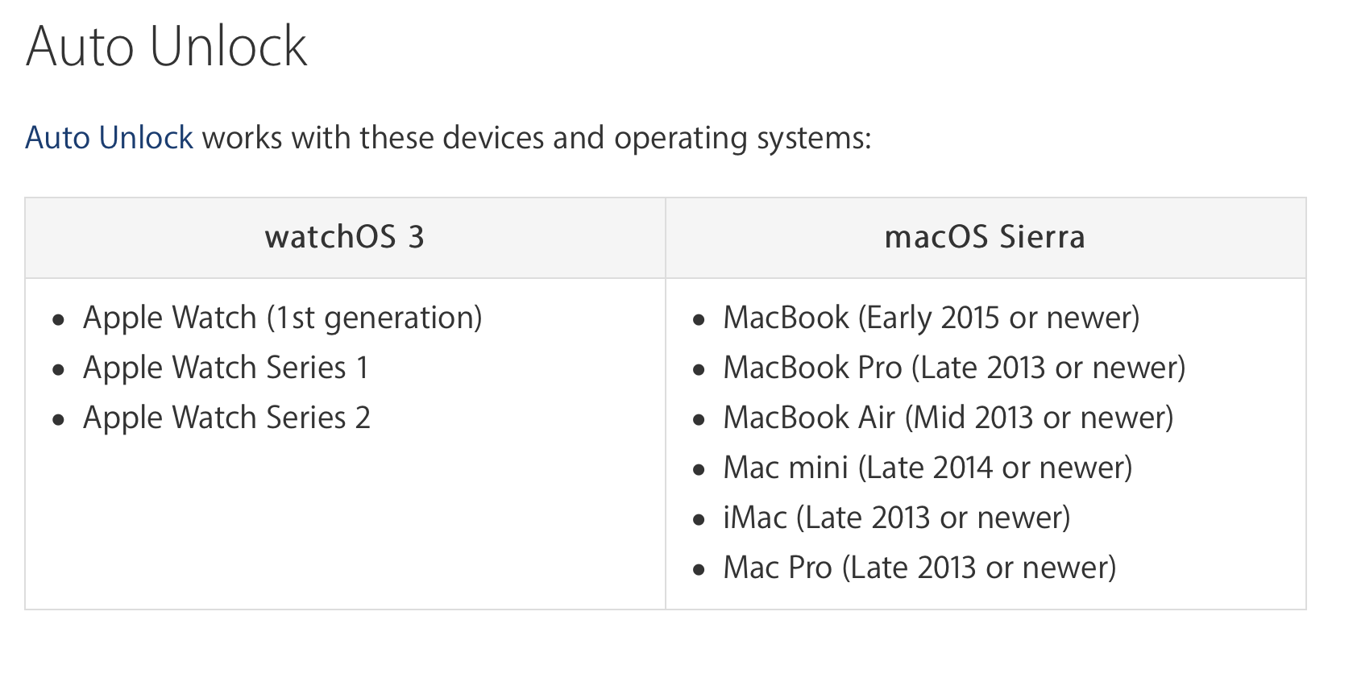This screenshot has width=1357, height=674.
Task: Click the bullet before Mac mini
Action: click(699, 470)
